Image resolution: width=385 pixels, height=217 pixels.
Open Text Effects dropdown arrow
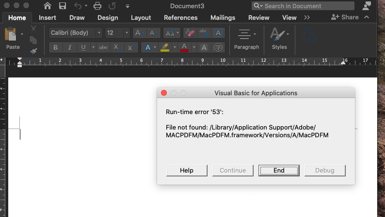(x=155, y=47)
